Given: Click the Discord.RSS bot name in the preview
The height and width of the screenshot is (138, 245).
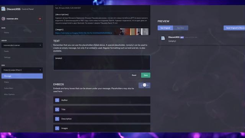Looking at the screenshot, I should pos(174,37).
